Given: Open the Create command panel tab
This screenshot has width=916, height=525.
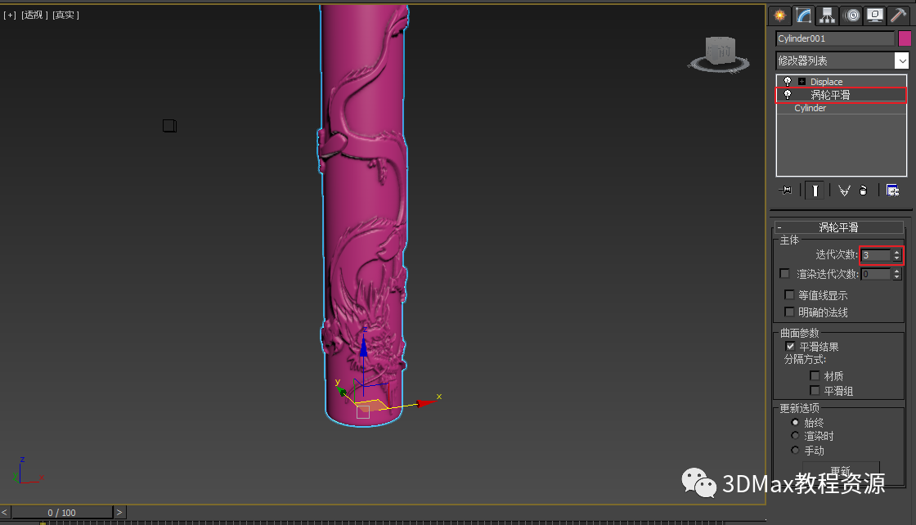Looking at the screenshot, I should 780,16.
